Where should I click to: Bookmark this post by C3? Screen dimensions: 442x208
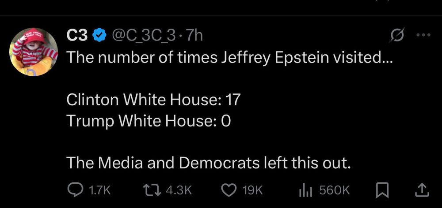point(381,189)
